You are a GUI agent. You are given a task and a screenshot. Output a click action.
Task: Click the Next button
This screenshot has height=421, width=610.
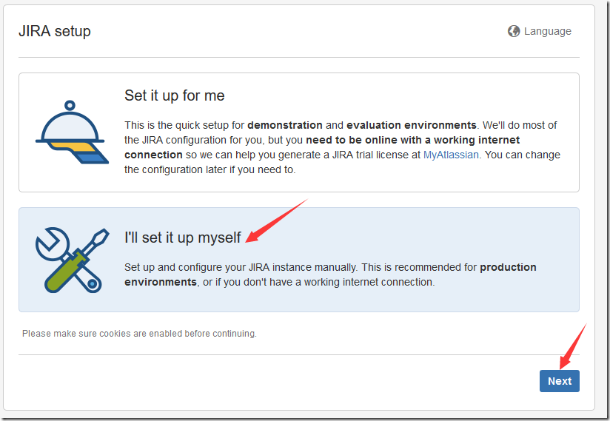click(560, 381)
